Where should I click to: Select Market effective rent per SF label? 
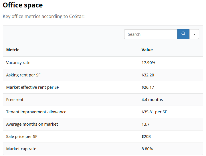[x=32, y=87]
